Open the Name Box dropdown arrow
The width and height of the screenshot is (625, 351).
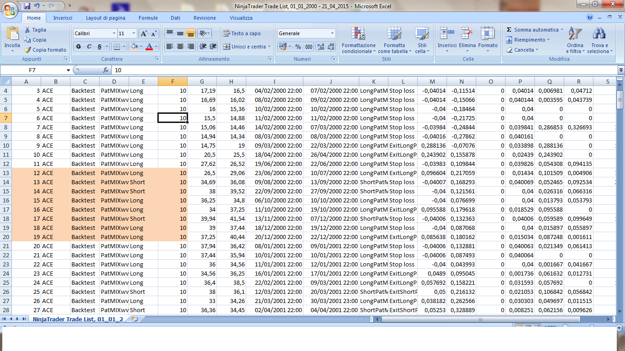[68, 70]
